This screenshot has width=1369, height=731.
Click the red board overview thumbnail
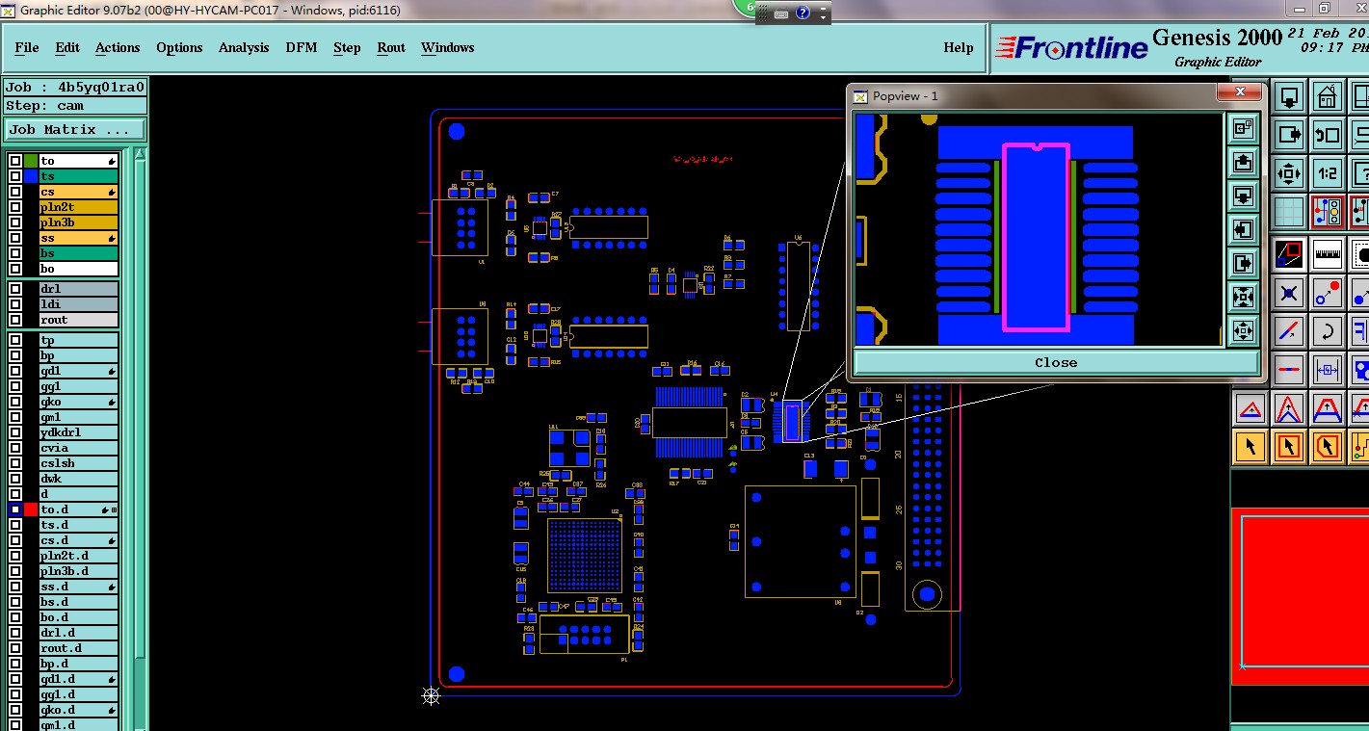pyautogui.click(x=1300, y=595)
